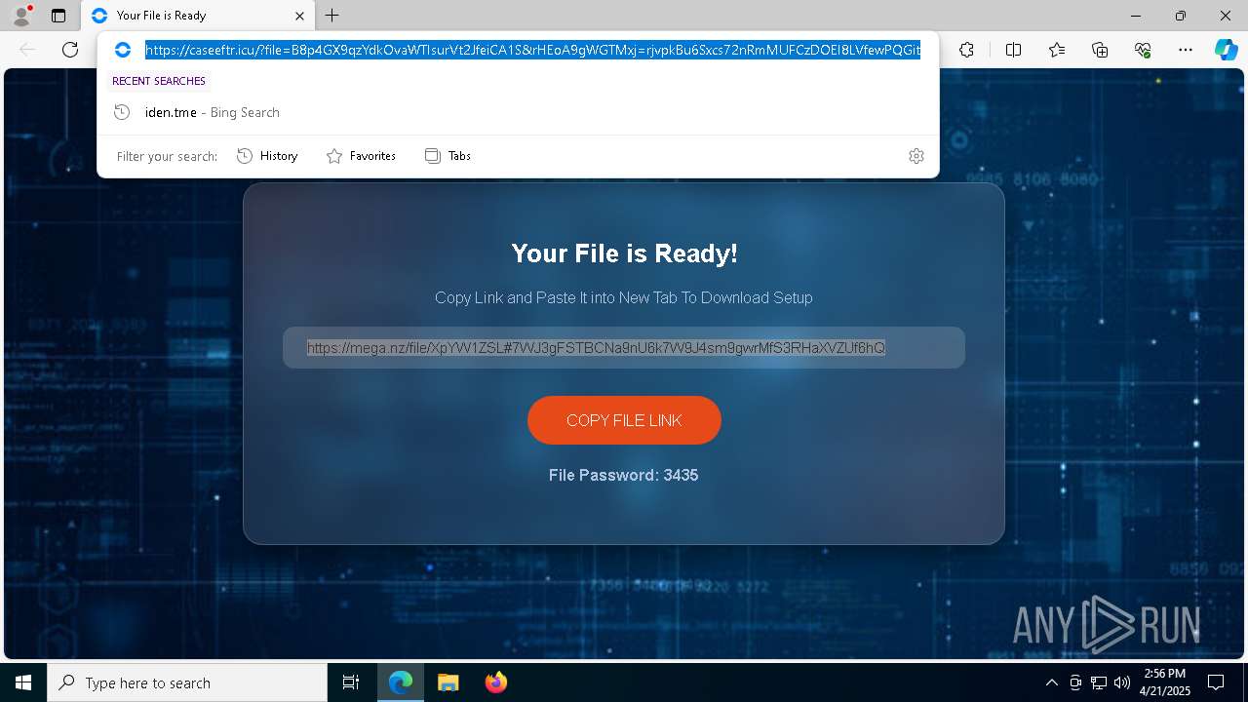Image resolution: width=1248 pixels, height=702 pixels.
Task: Open address bar search settings gear
Action: [x=916, y=156]
